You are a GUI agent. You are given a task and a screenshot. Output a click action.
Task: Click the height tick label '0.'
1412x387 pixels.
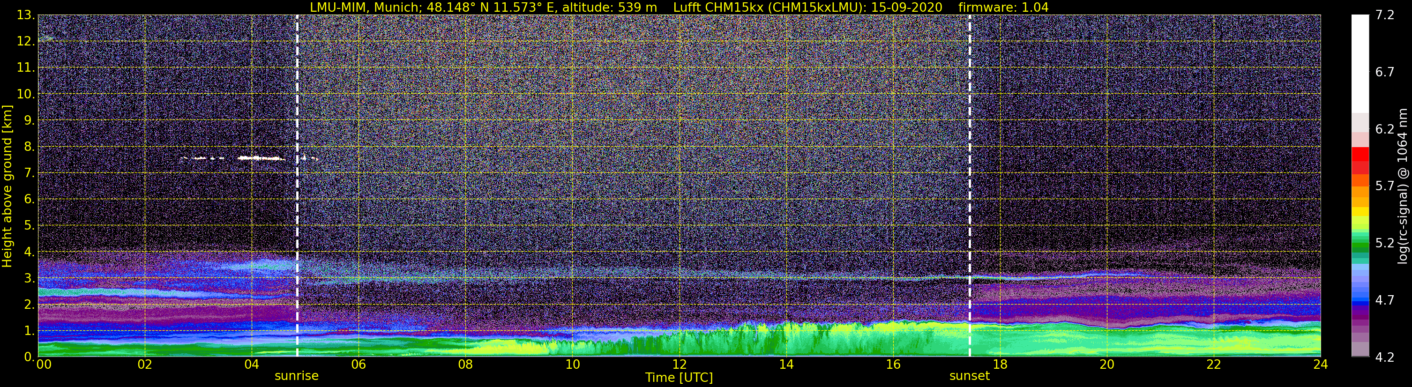(30, 357)
